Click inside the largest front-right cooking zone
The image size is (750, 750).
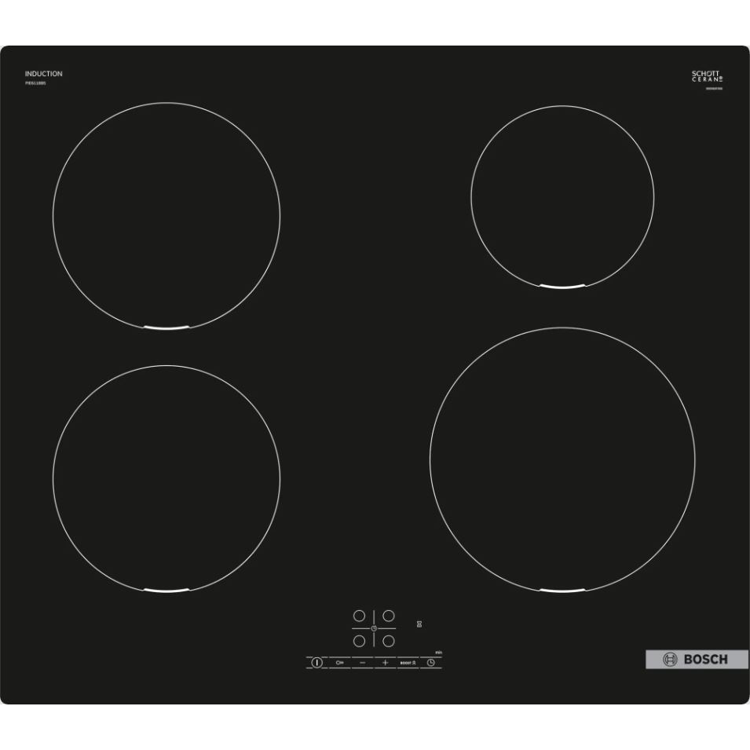click(562, 459)
